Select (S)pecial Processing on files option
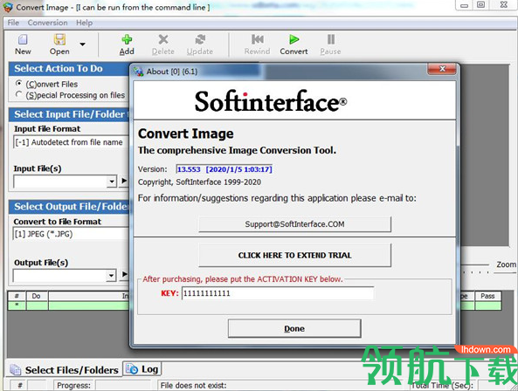Image resolution: width=518 pixels, height=391 pixels. click(x=19, y=94)
